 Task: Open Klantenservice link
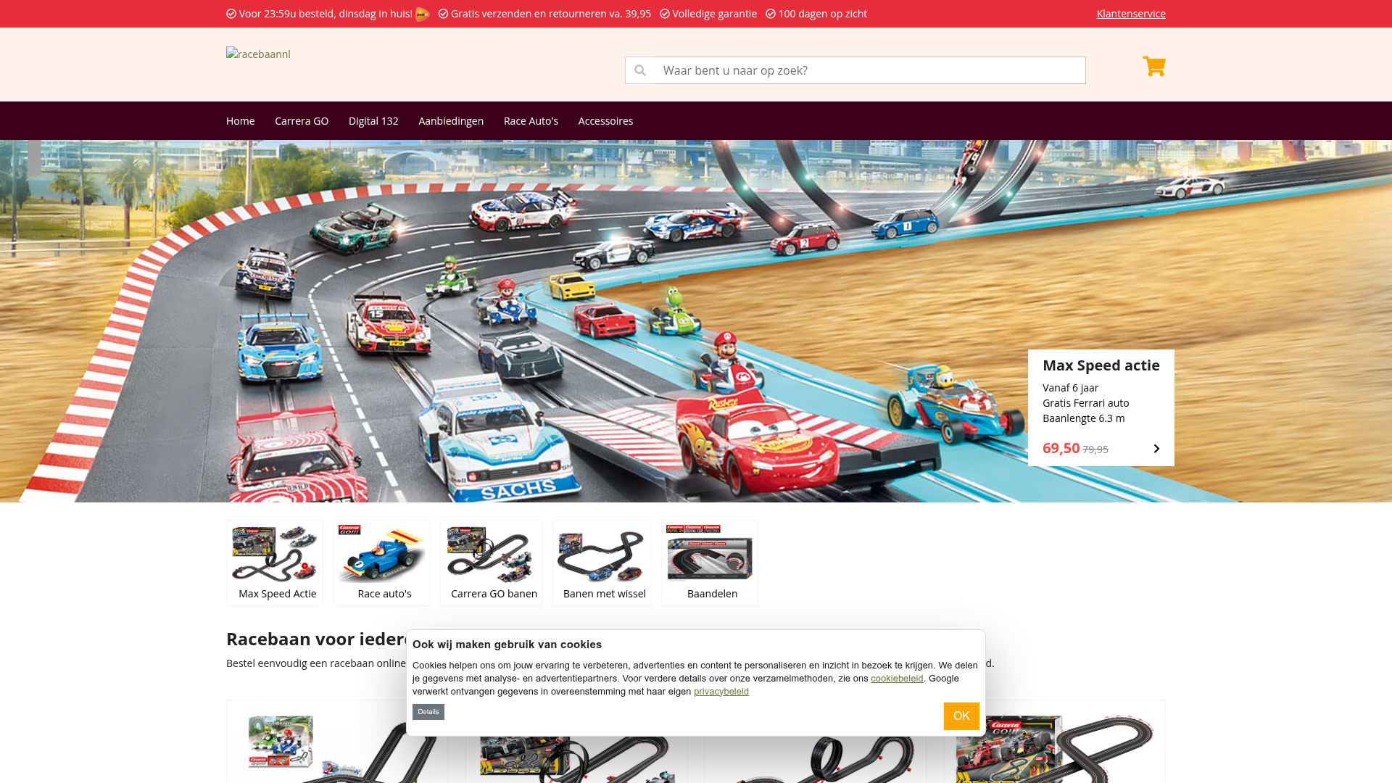pos(1131,14)
